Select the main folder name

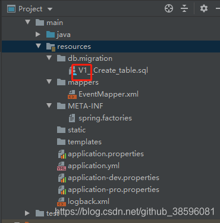coord(55,23)
